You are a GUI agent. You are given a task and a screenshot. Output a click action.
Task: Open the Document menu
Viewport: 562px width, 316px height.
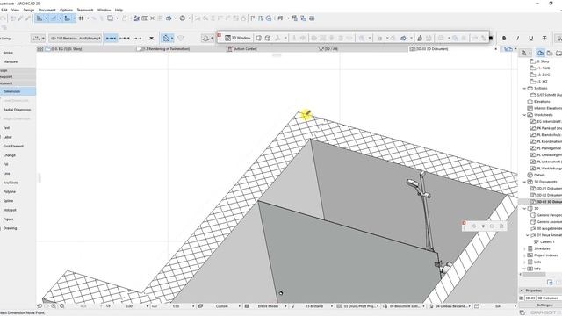(47, 10)
